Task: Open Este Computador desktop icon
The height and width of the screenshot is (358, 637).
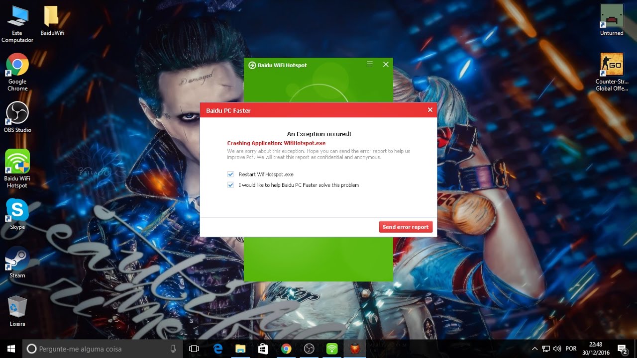Action: click(x=17, y=24)
